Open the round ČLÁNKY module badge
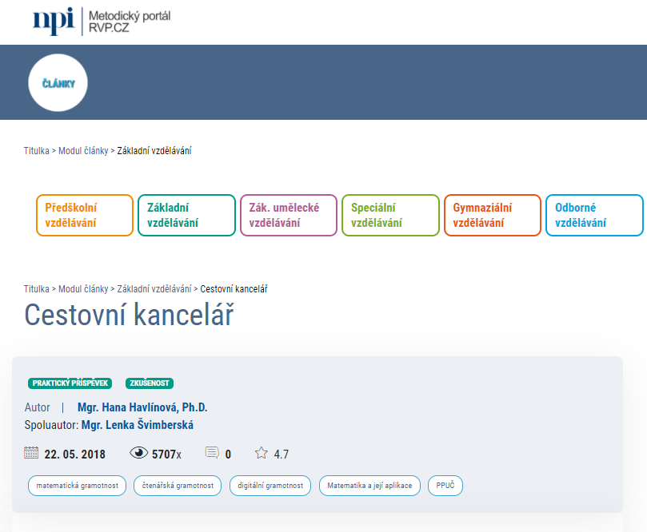The width and height of the screenshot is (647, 532). (x=58, y=83)
